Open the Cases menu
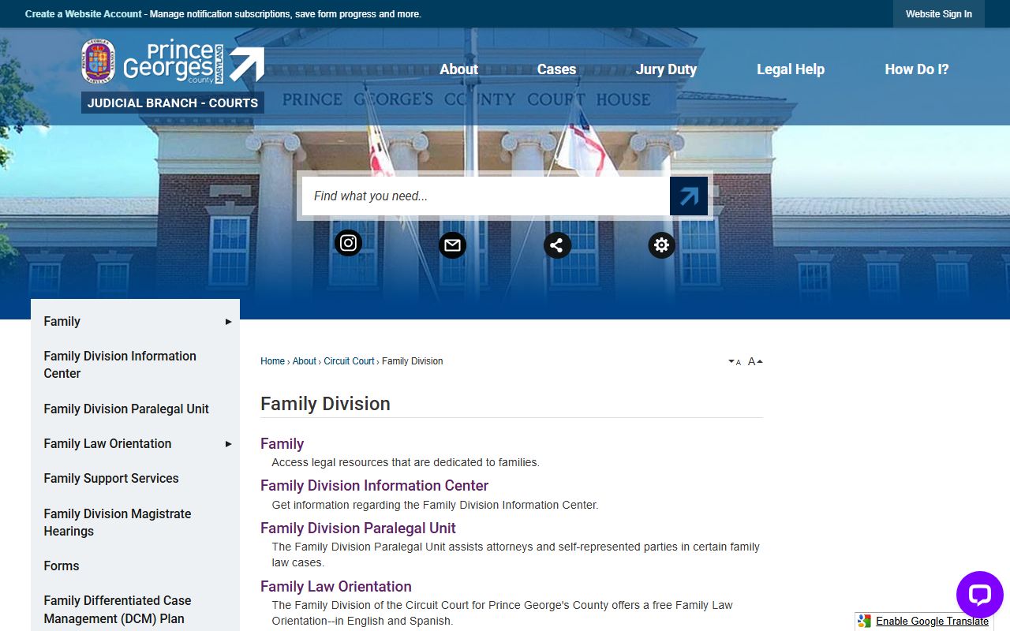The width and height of the screenshot is (1010, 631). [x=556, y=69]
